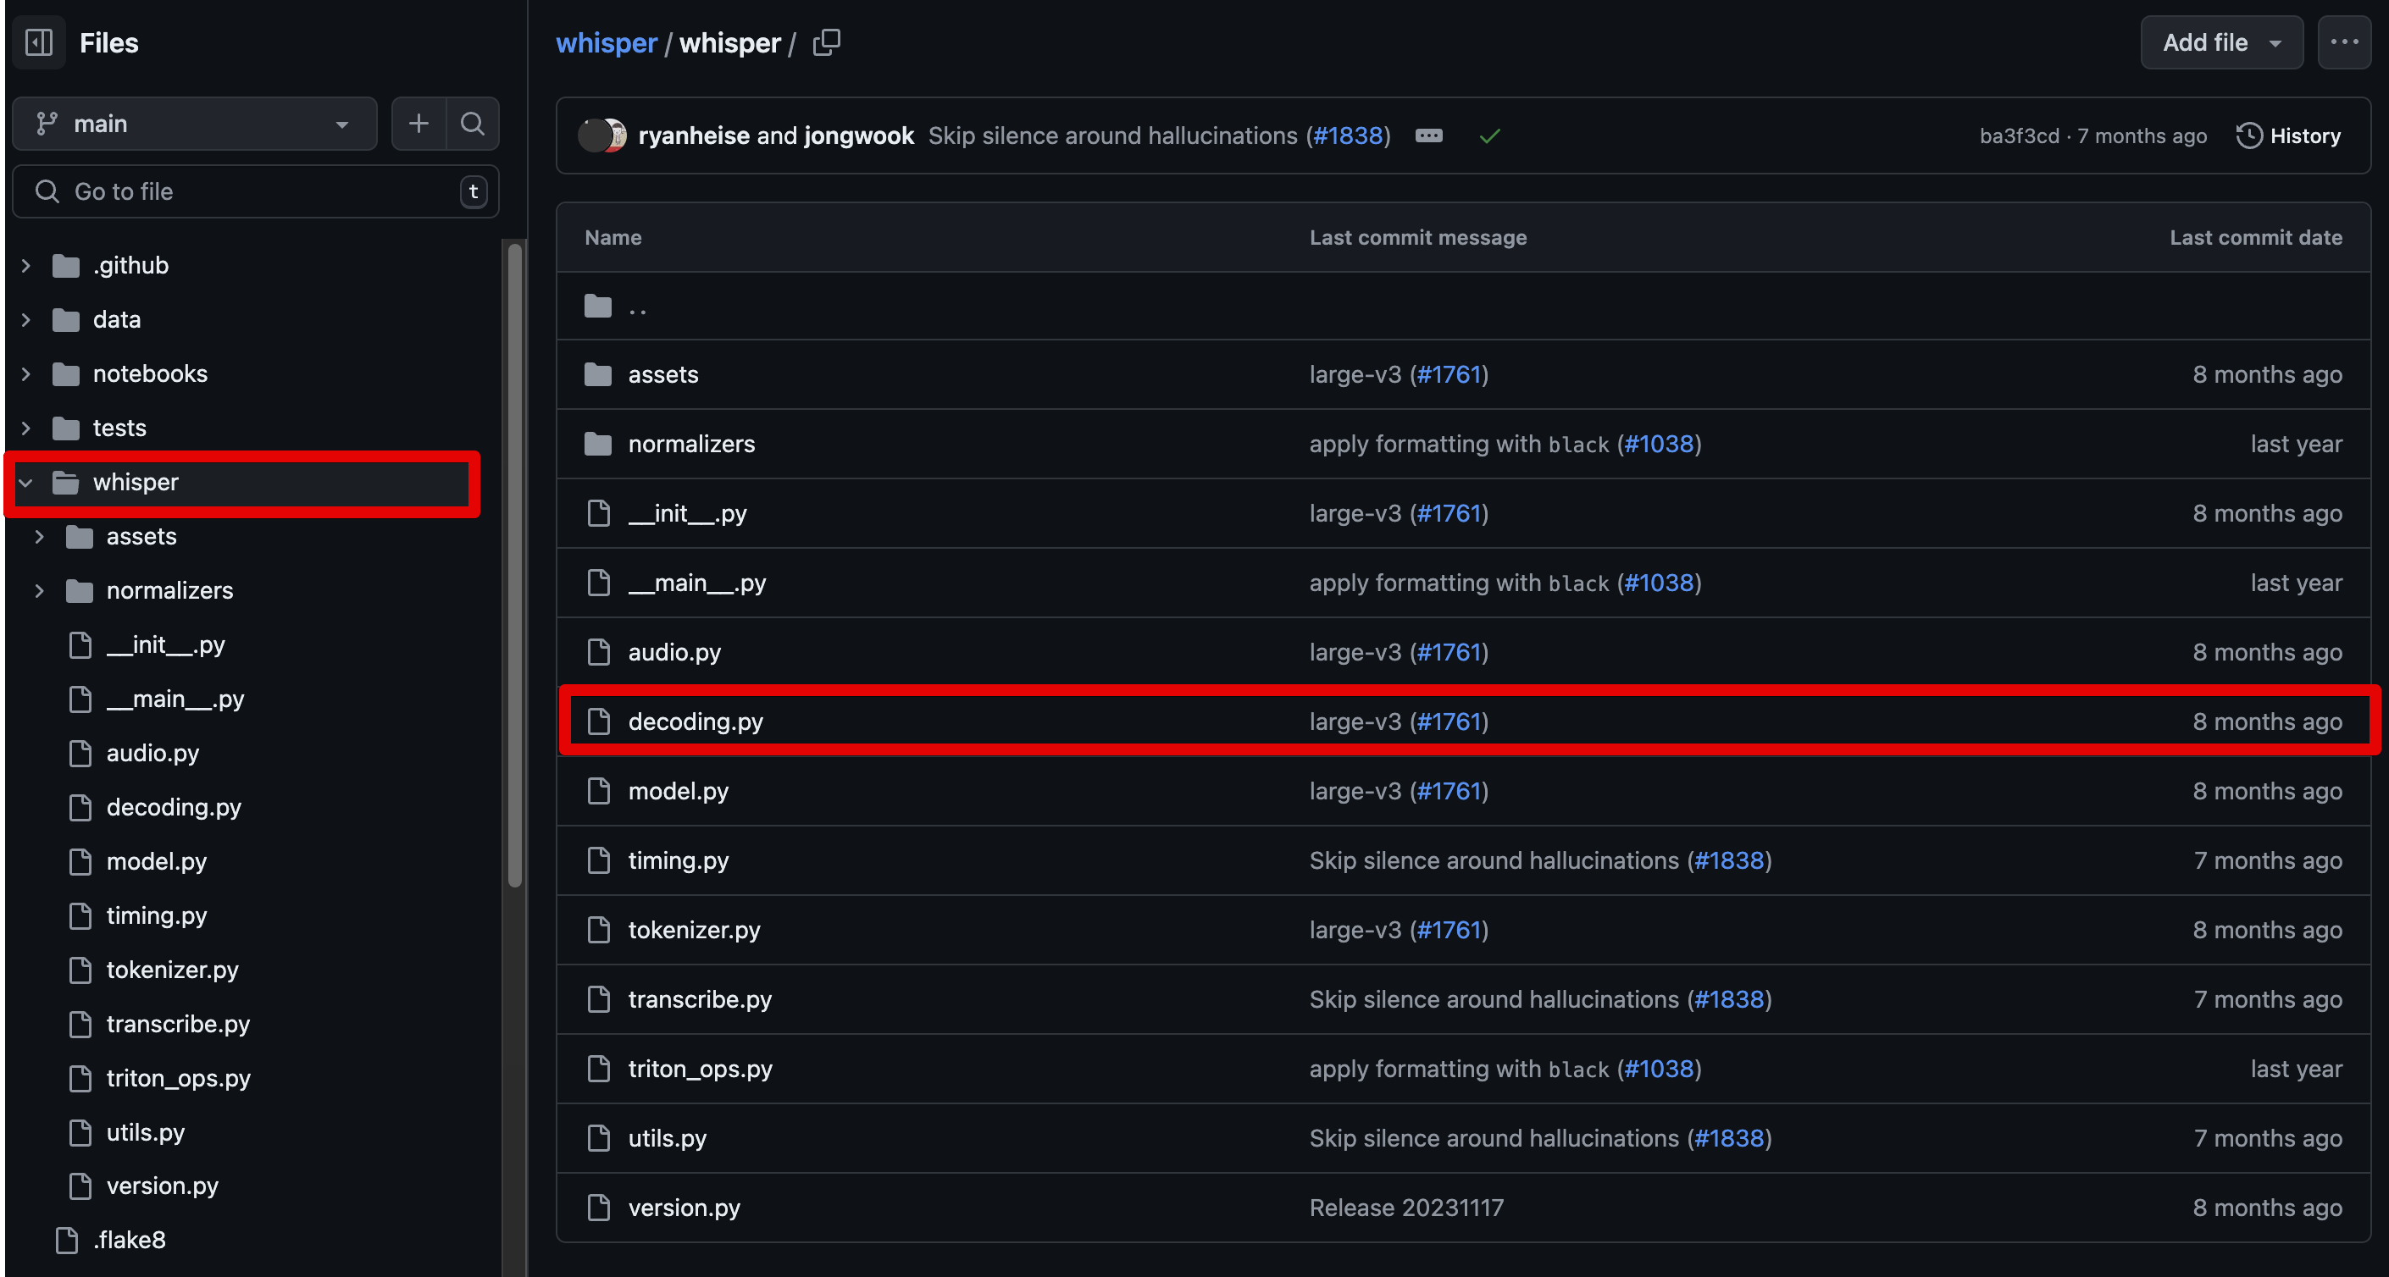Expand the normalizers folder in sidebar tree
Image resolution: width=2389 pixels, height=1277 pixels.
(39, 591)
